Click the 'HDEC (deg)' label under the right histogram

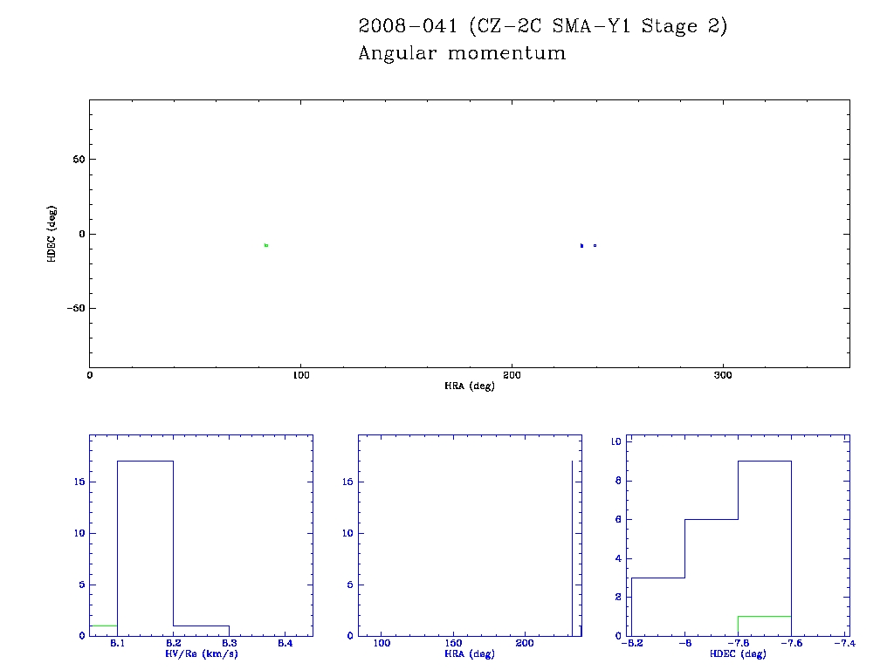pos(739,653)
